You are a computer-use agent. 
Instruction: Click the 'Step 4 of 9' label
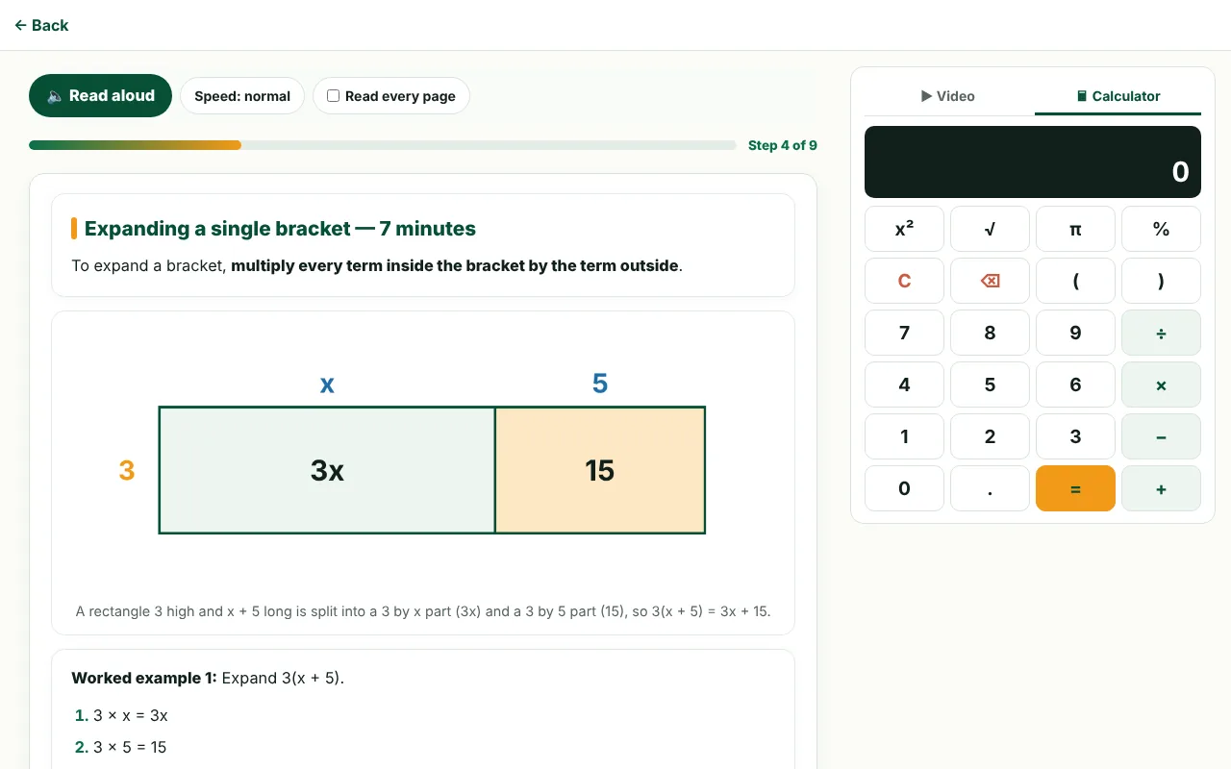783,145
